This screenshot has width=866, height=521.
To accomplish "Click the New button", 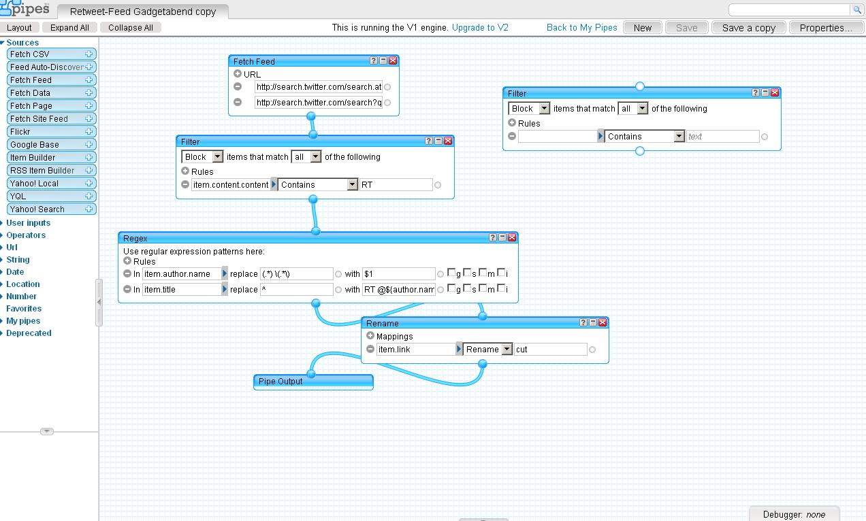I will (643, 27).
